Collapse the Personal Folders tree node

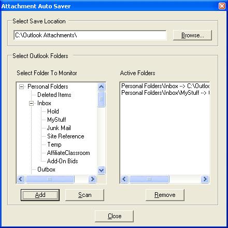click(x=21, y=87)
